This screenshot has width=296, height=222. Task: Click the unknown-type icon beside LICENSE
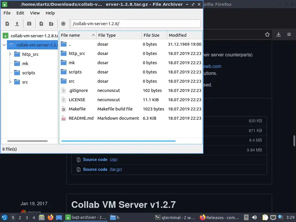(x=64, y=100)
